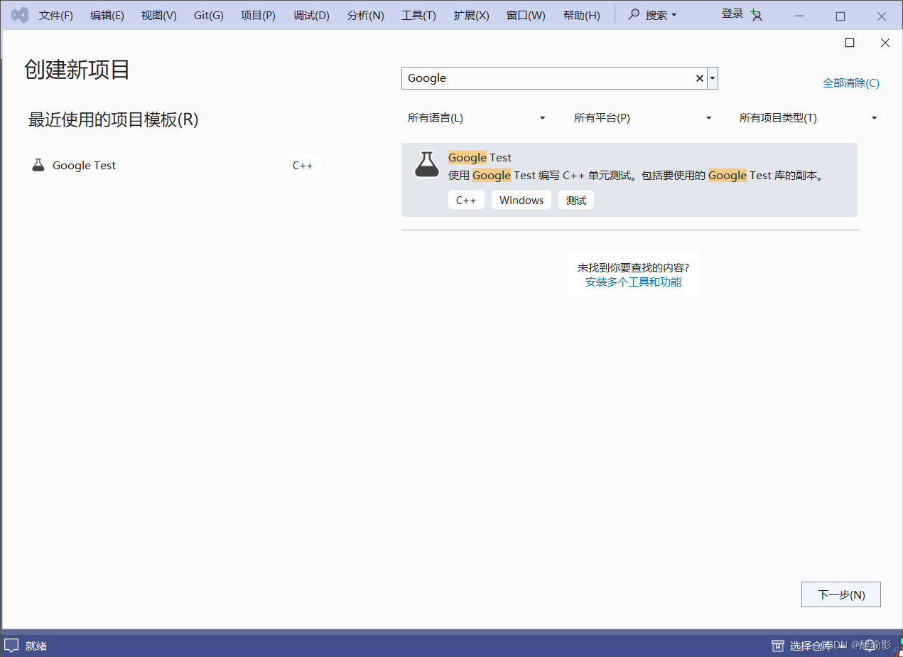Open the 窗口(W) menu
The width and height of the screenshot is (903, 657).
(526, 16)
